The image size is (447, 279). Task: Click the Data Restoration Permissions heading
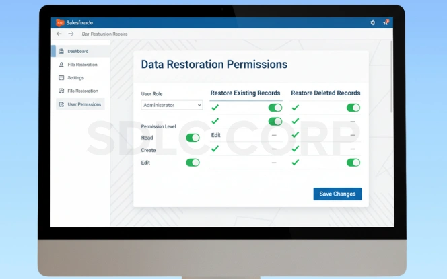[x=214, y=65]
